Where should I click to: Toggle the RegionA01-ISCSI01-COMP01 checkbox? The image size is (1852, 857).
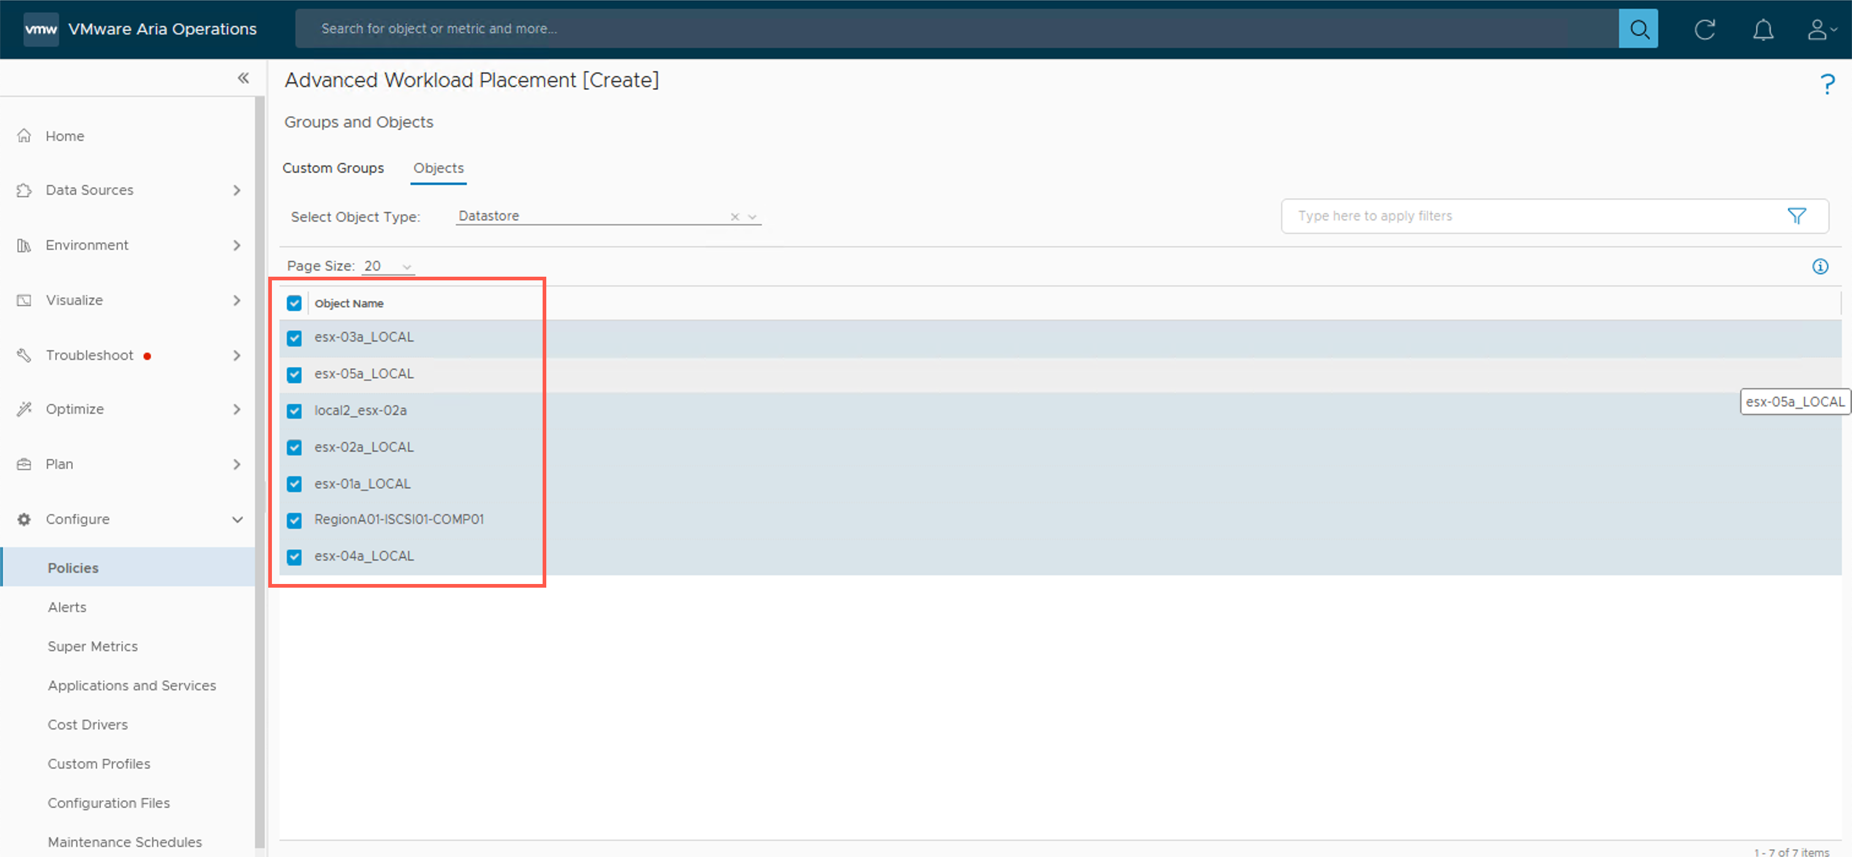[294, 520]
